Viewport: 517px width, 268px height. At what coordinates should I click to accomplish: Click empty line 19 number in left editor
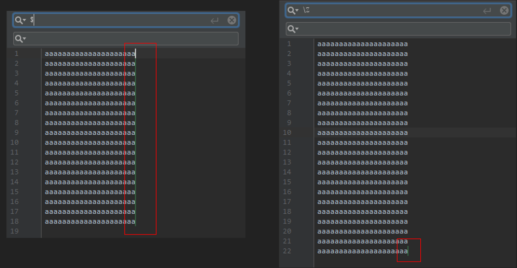click(14, 231)
